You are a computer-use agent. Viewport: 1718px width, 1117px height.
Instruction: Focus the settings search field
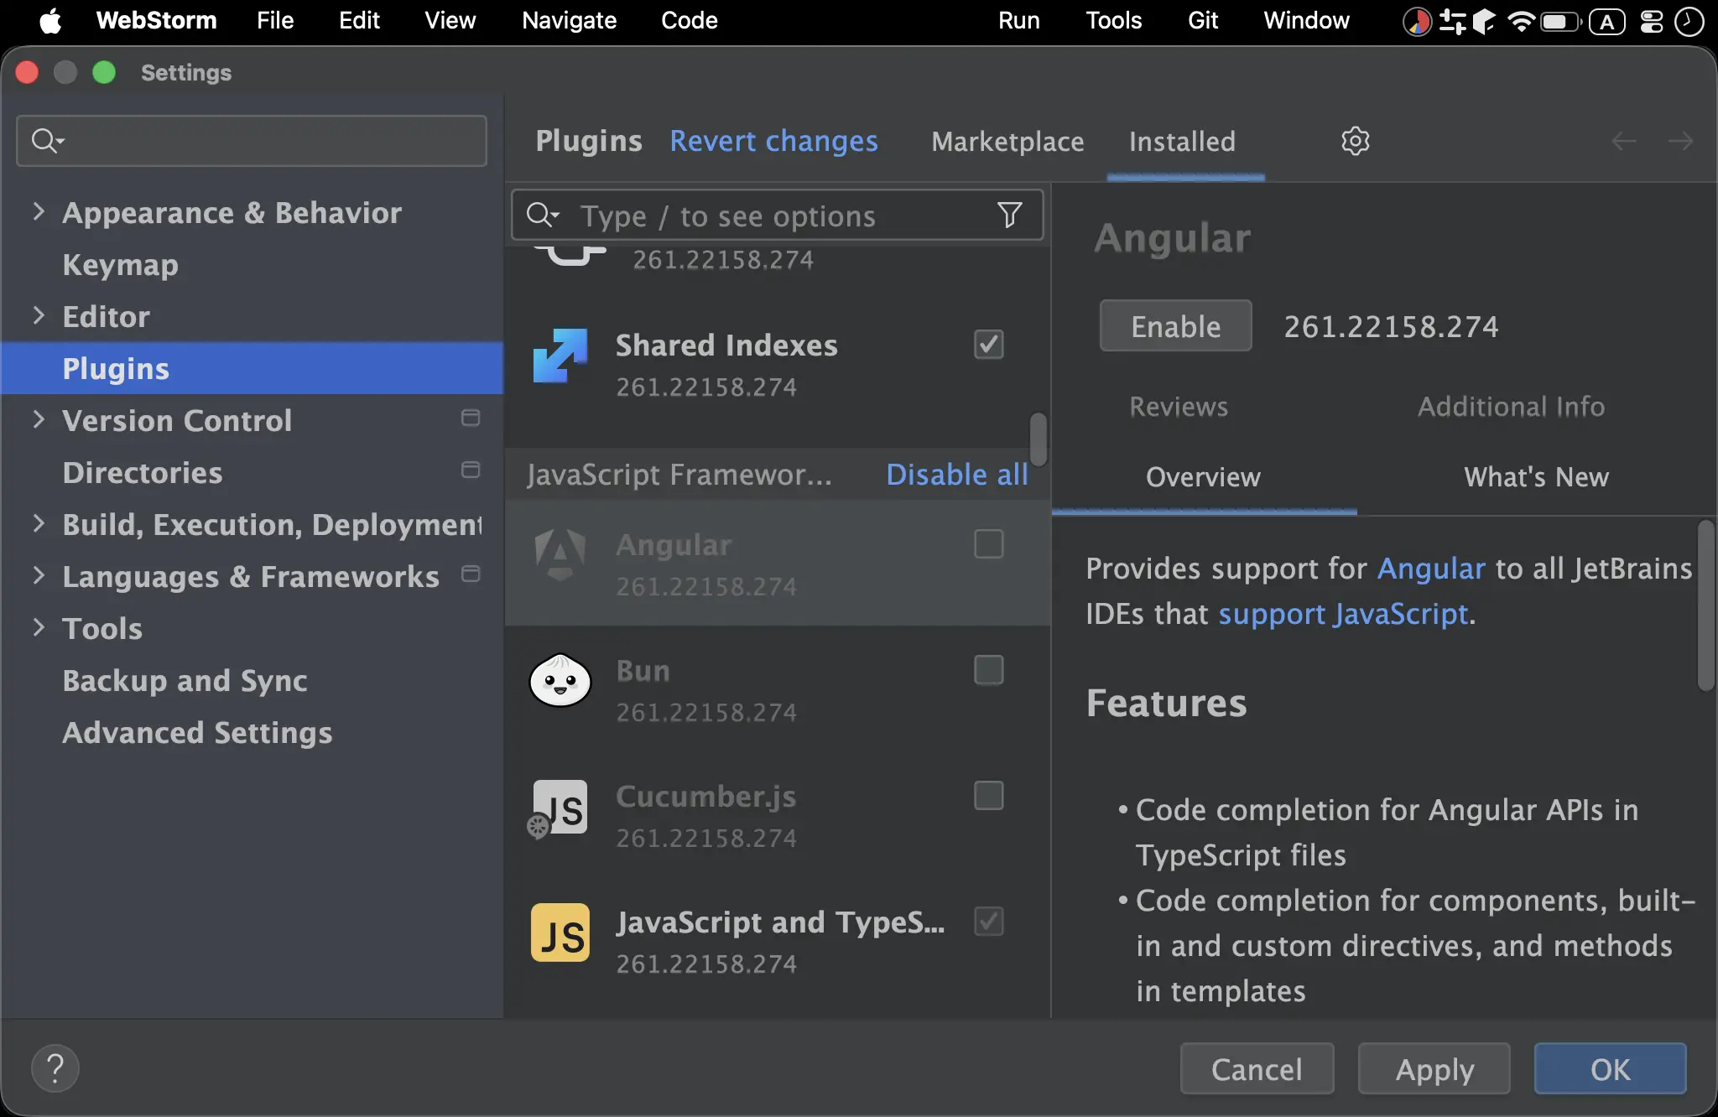coord(252,141)
